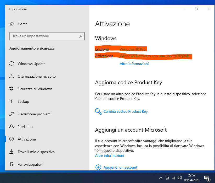Go to Home in Settings sidebar
Image resolution: width=215 pixels, height=183 pixels.
47,24
